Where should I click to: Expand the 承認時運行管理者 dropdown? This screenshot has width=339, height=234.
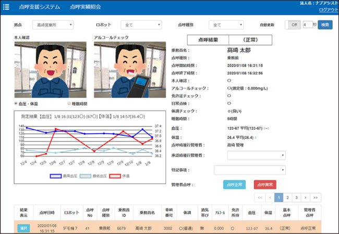click(x=250, y=155)
